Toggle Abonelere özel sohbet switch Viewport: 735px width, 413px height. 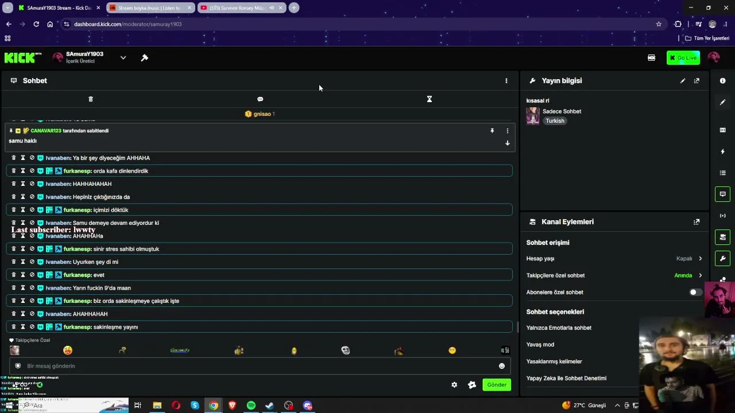click(695, 292)
